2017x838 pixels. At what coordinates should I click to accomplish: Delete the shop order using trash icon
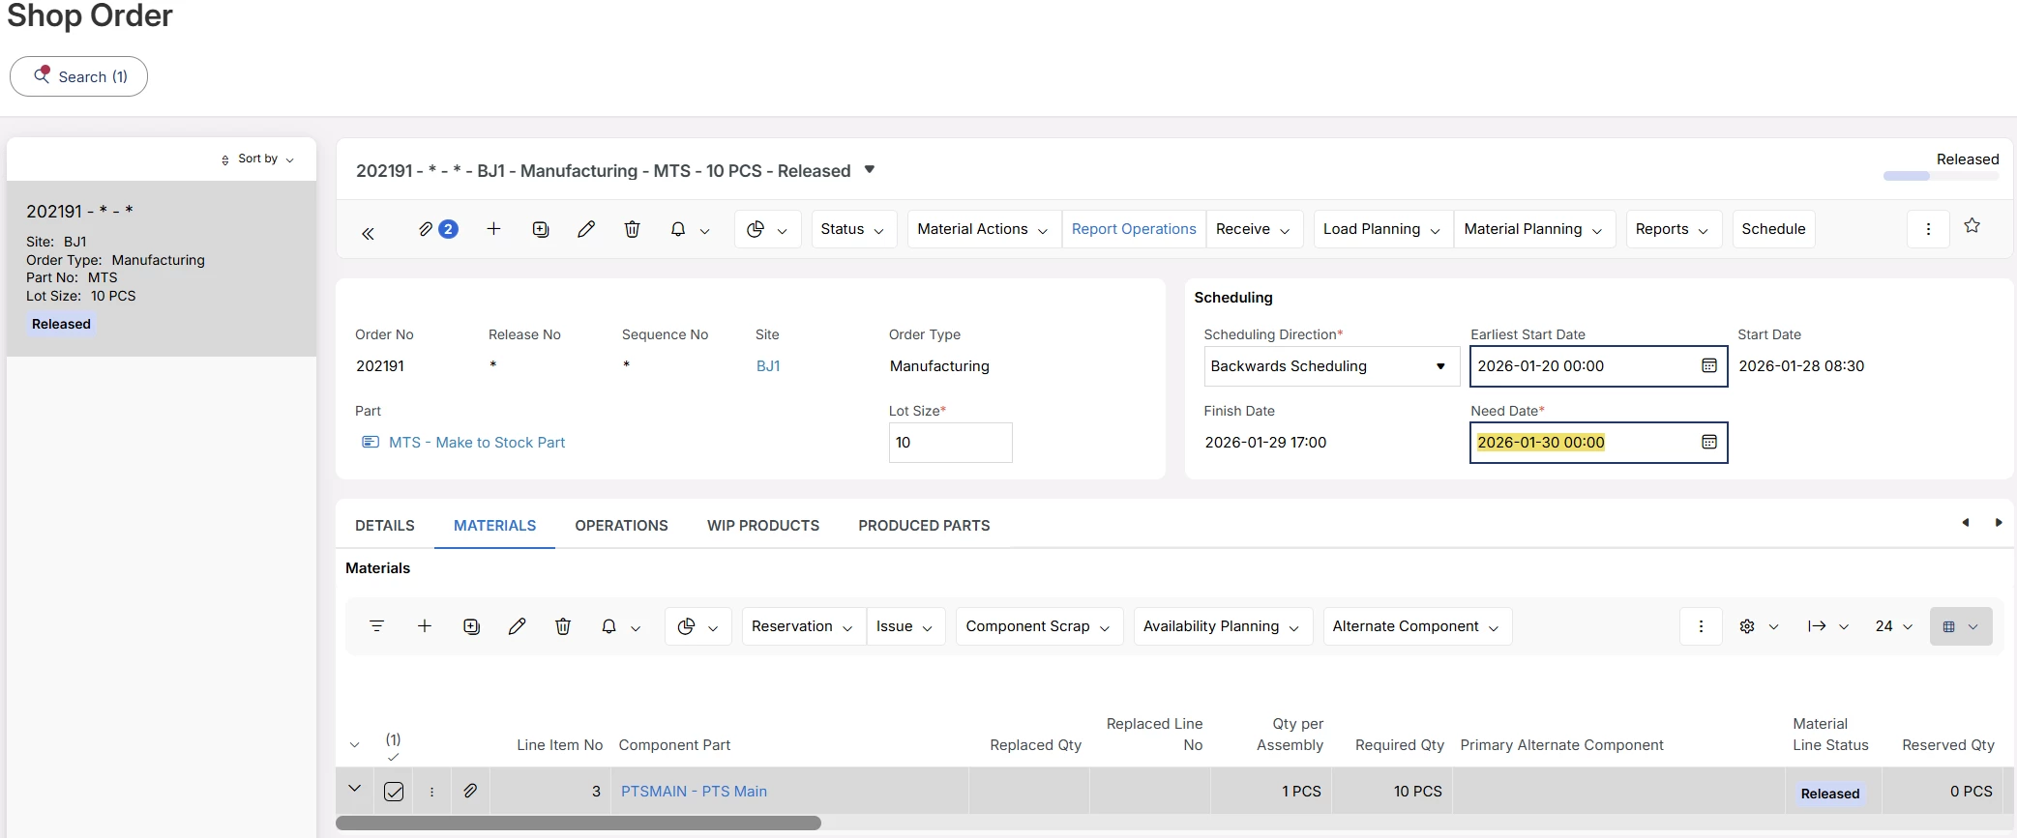point(632,229)
